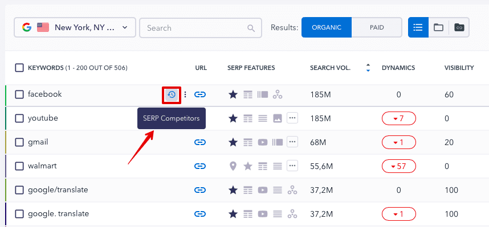Image resolution: width=489 pixels, height=227 pixels.
Task: Click the visibility value 20
Action: 449,142
